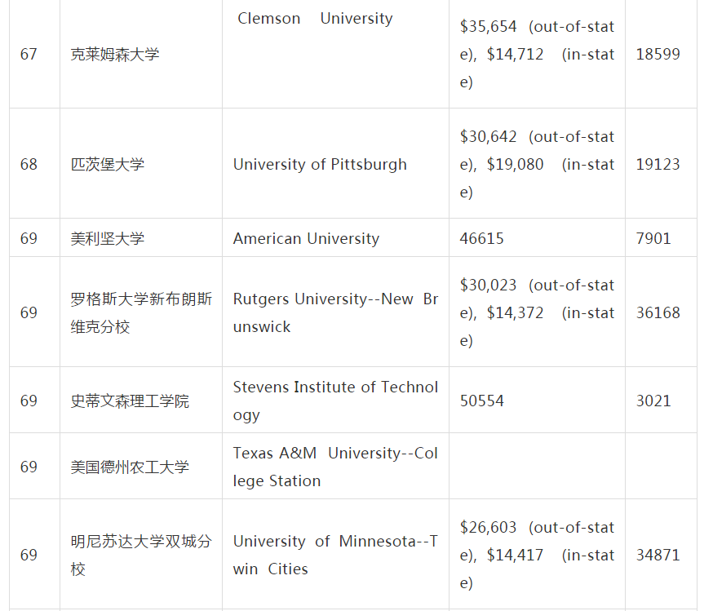Select Pittsburgh's enrollment figure 19123
The height and width of the screenshot is (611, 713).
click(658, 164)
